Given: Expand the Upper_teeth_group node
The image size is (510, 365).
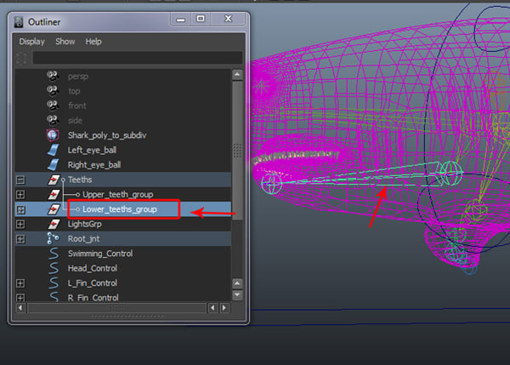Looking at the screenshot, I should pyautogui.click(x=21, y=195).
